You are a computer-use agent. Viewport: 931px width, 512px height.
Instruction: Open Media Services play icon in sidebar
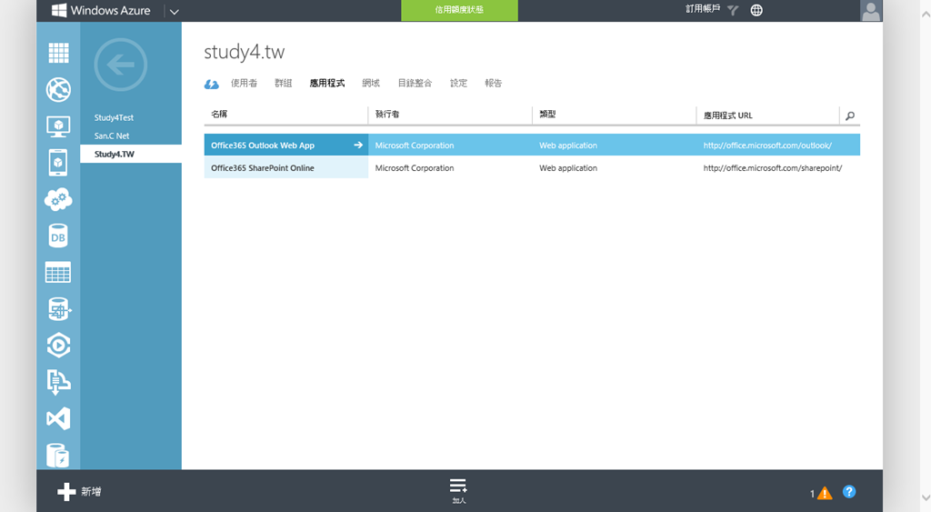click(58, 346)
